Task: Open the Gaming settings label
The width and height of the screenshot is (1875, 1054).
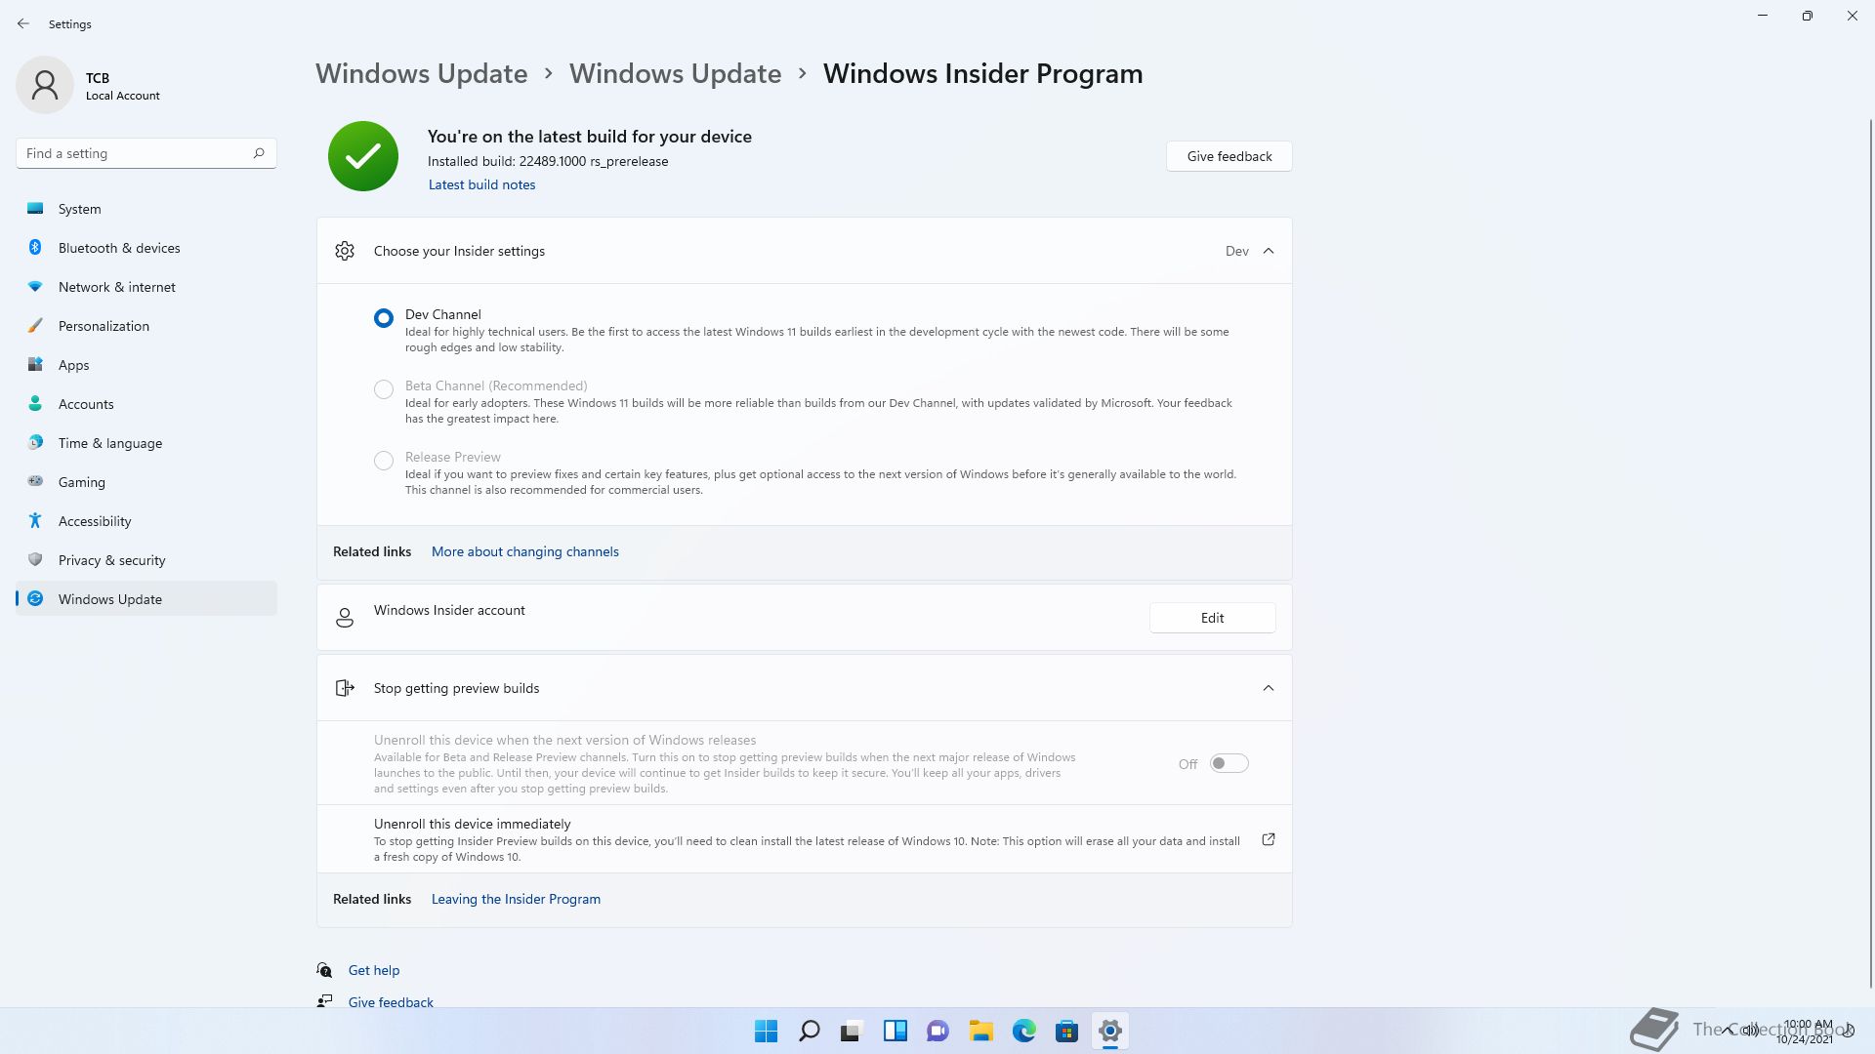Action: (x=82, y=481)
